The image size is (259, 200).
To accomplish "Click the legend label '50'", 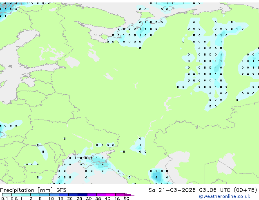I will 127,198.
